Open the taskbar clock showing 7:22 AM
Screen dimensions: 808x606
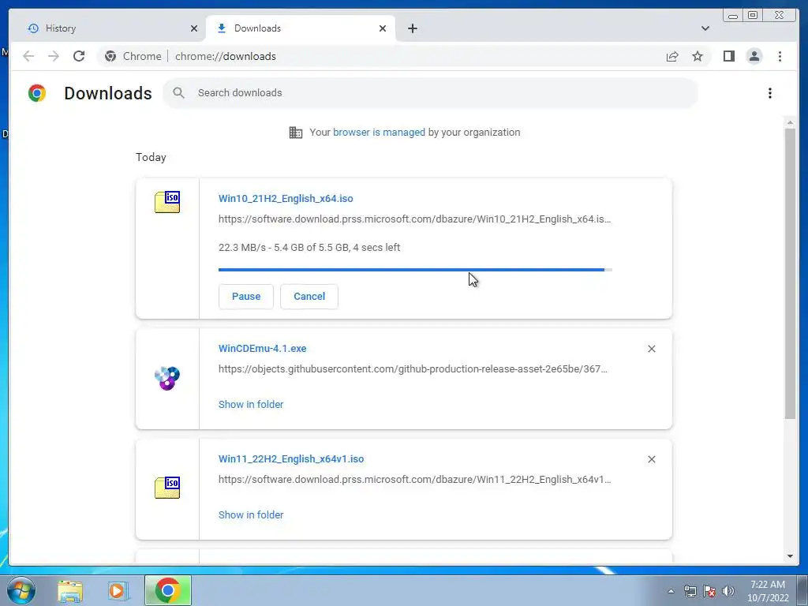click(768, 591)
